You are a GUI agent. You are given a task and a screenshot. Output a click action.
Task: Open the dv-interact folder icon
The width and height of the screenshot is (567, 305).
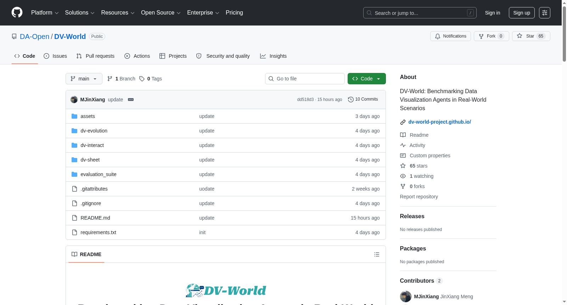(x=74, y=145)
